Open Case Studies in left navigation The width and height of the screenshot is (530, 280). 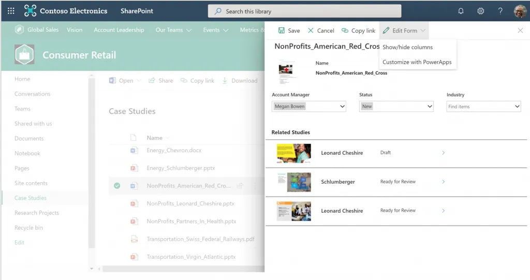(31, 198)
